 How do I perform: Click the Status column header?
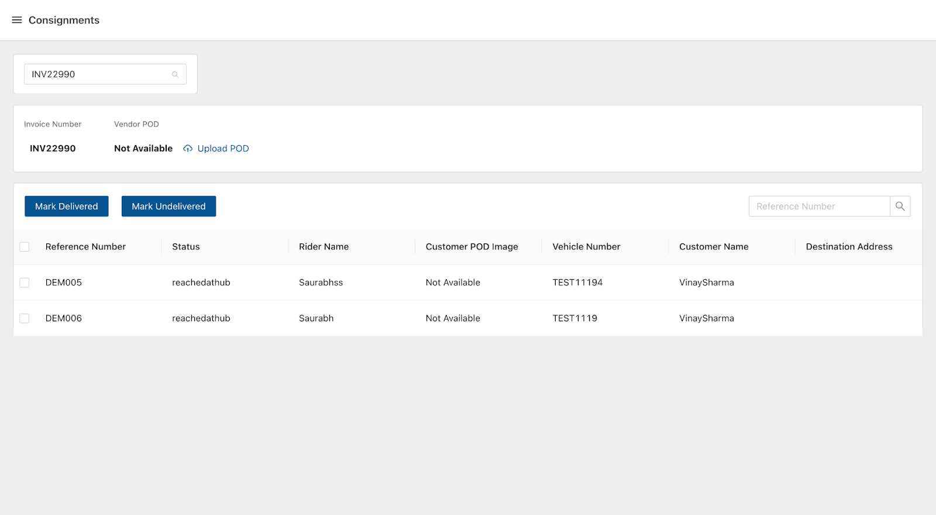pyautogui.click(x=186, y=247)
